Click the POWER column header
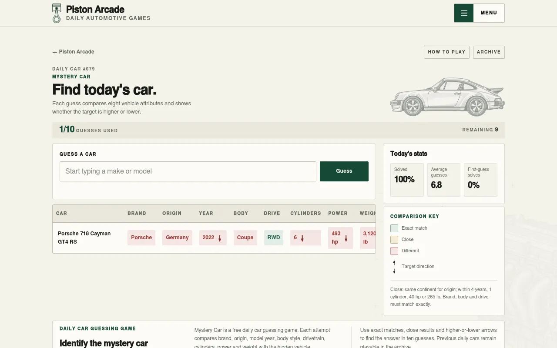 338,214
